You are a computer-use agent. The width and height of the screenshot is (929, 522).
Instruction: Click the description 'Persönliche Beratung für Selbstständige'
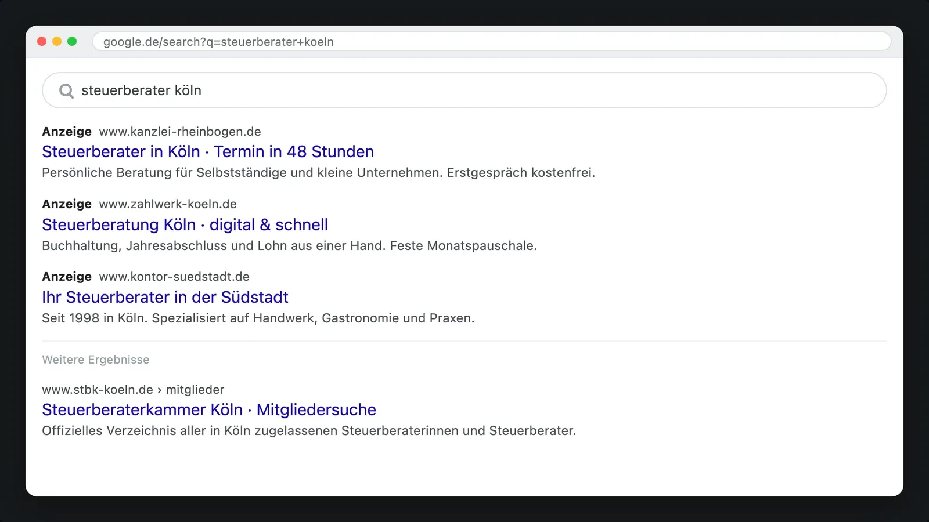click(x=318, y=173)
